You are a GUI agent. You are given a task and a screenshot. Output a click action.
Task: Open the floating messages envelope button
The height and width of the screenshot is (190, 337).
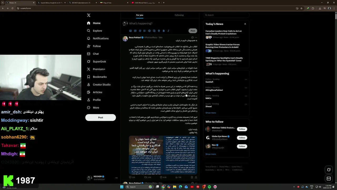click(x=329, y=179)
